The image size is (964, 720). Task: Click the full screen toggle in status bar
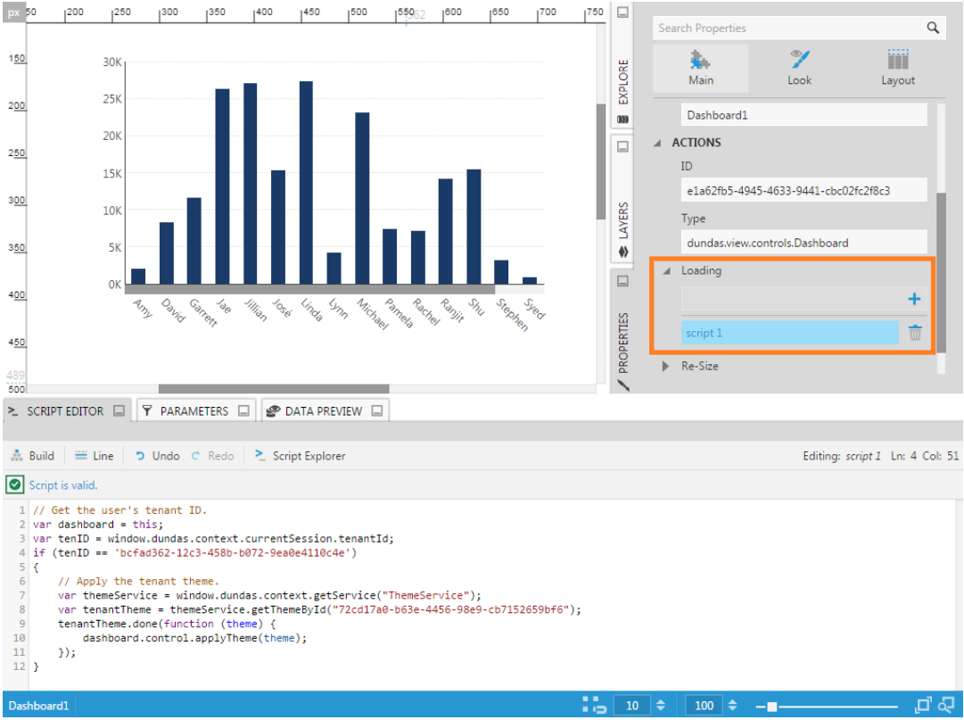[923, 705]
